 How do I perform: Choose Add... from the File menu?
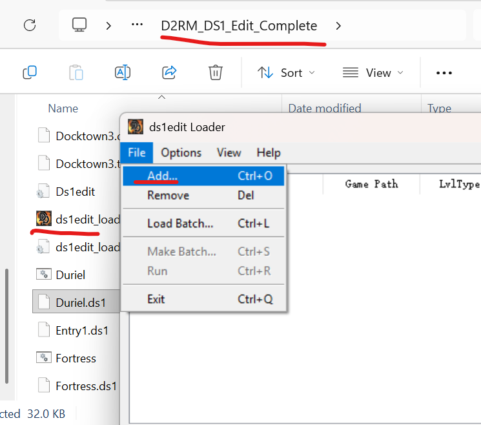click(203, 176)
